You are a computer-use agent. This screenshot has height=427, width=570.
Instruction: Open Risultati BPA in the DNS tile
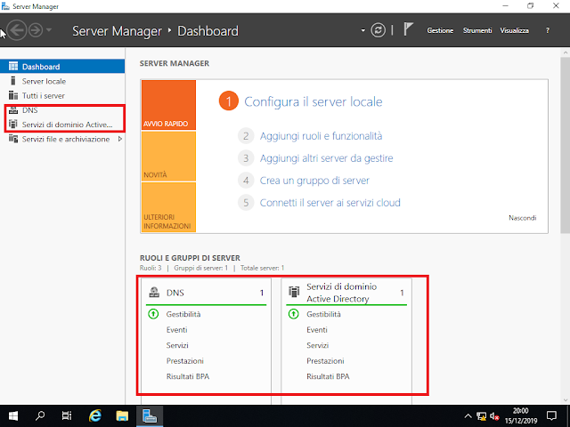click(188, 376)
